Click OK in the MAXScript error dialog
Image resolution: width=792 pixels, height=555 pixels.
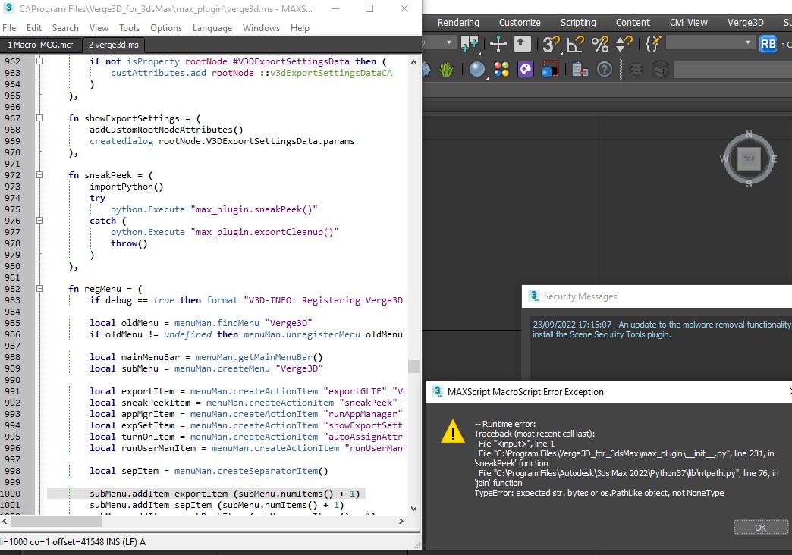point(761,527)
